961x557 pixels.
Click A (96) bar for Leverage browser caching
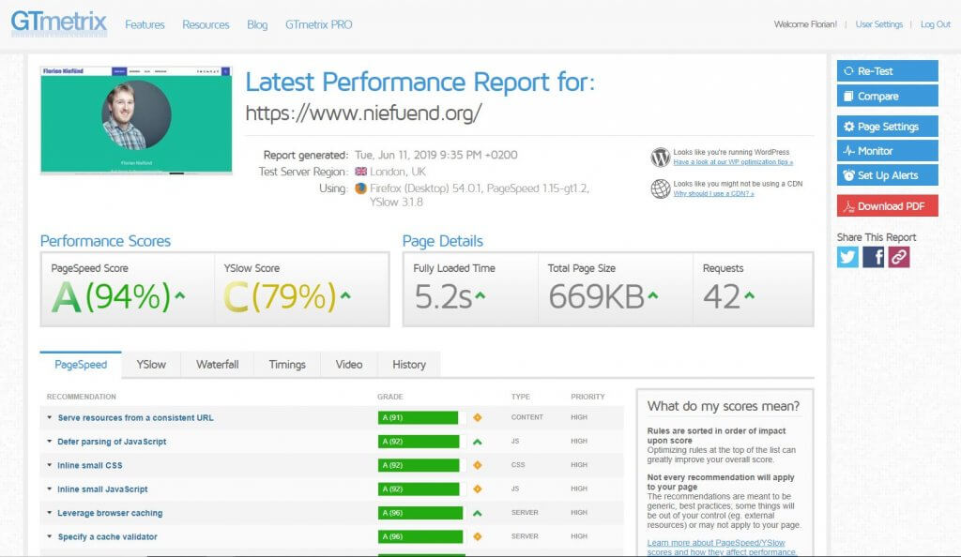[420, 513]
